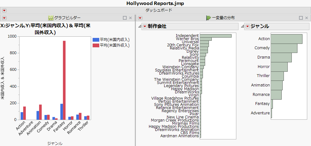Open the dashboard red triangle menu
This screenshot has height=146, width=311.
4,10
